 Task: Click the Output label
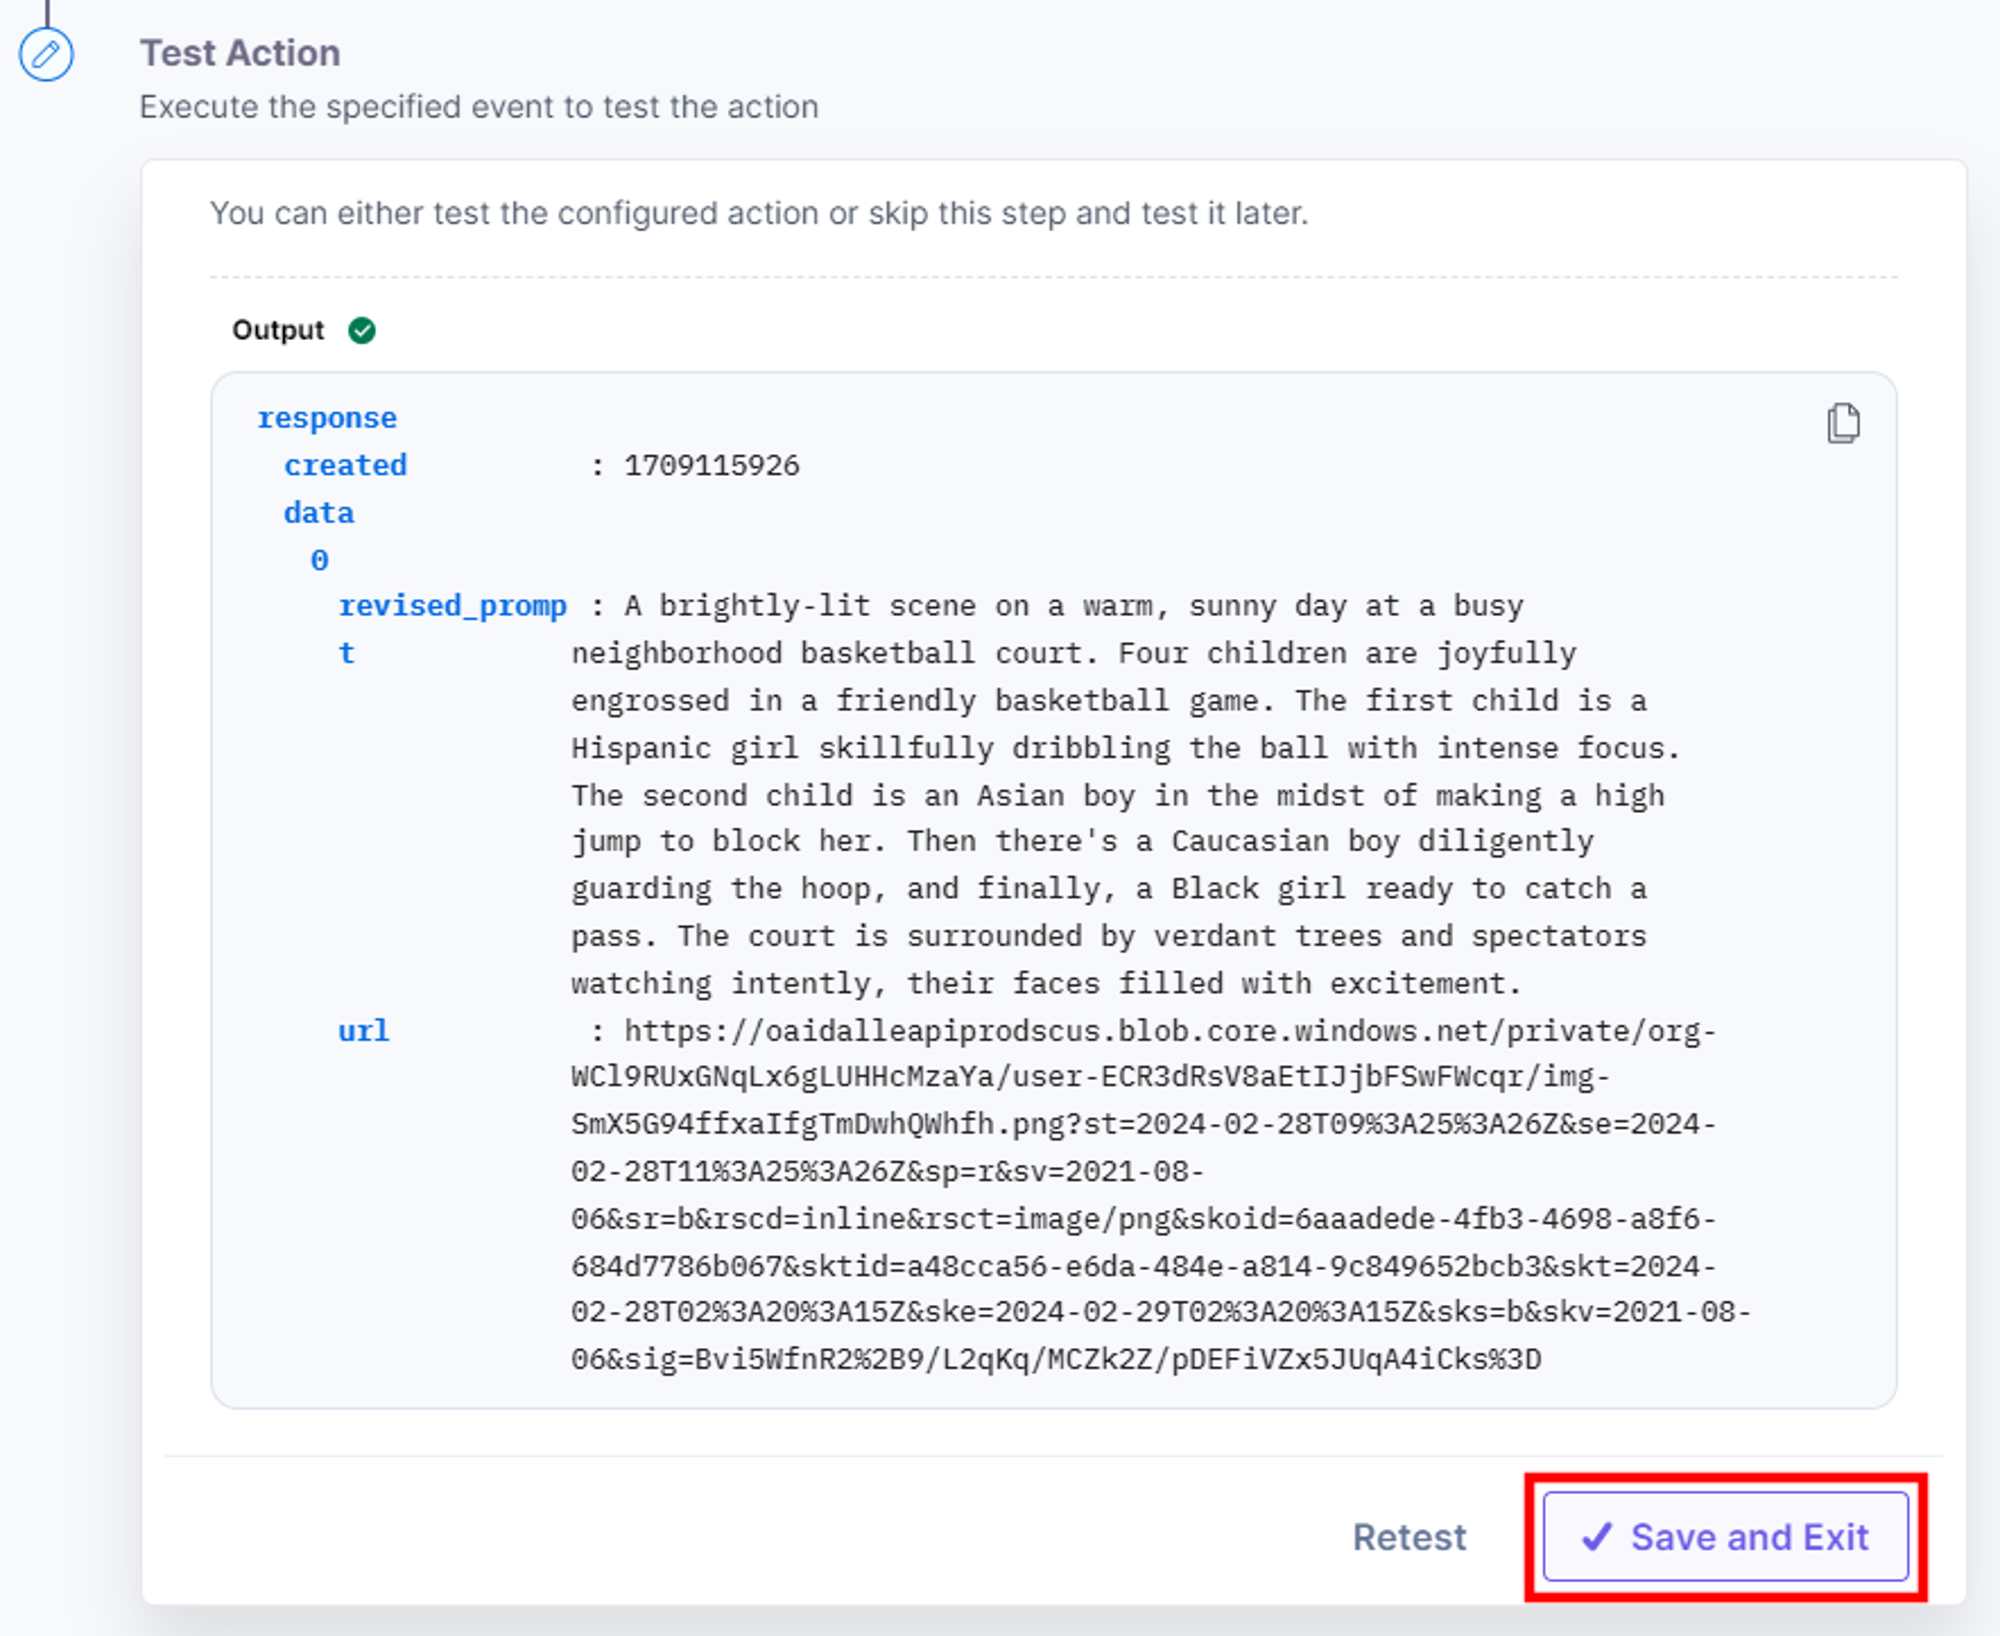tap(278, 330)
